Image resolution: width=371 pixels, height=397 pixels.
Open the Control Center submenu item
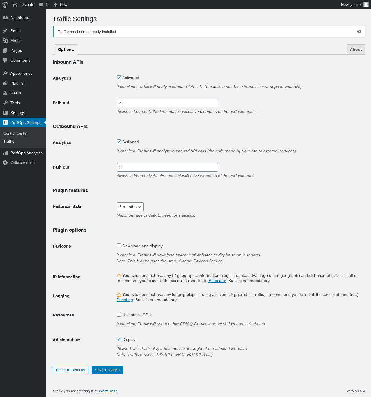coord(16,133)
